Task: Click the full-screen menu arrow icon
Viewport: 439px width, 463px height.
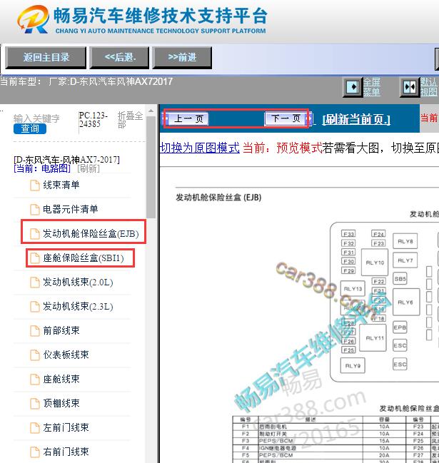Action: (353, 87)
